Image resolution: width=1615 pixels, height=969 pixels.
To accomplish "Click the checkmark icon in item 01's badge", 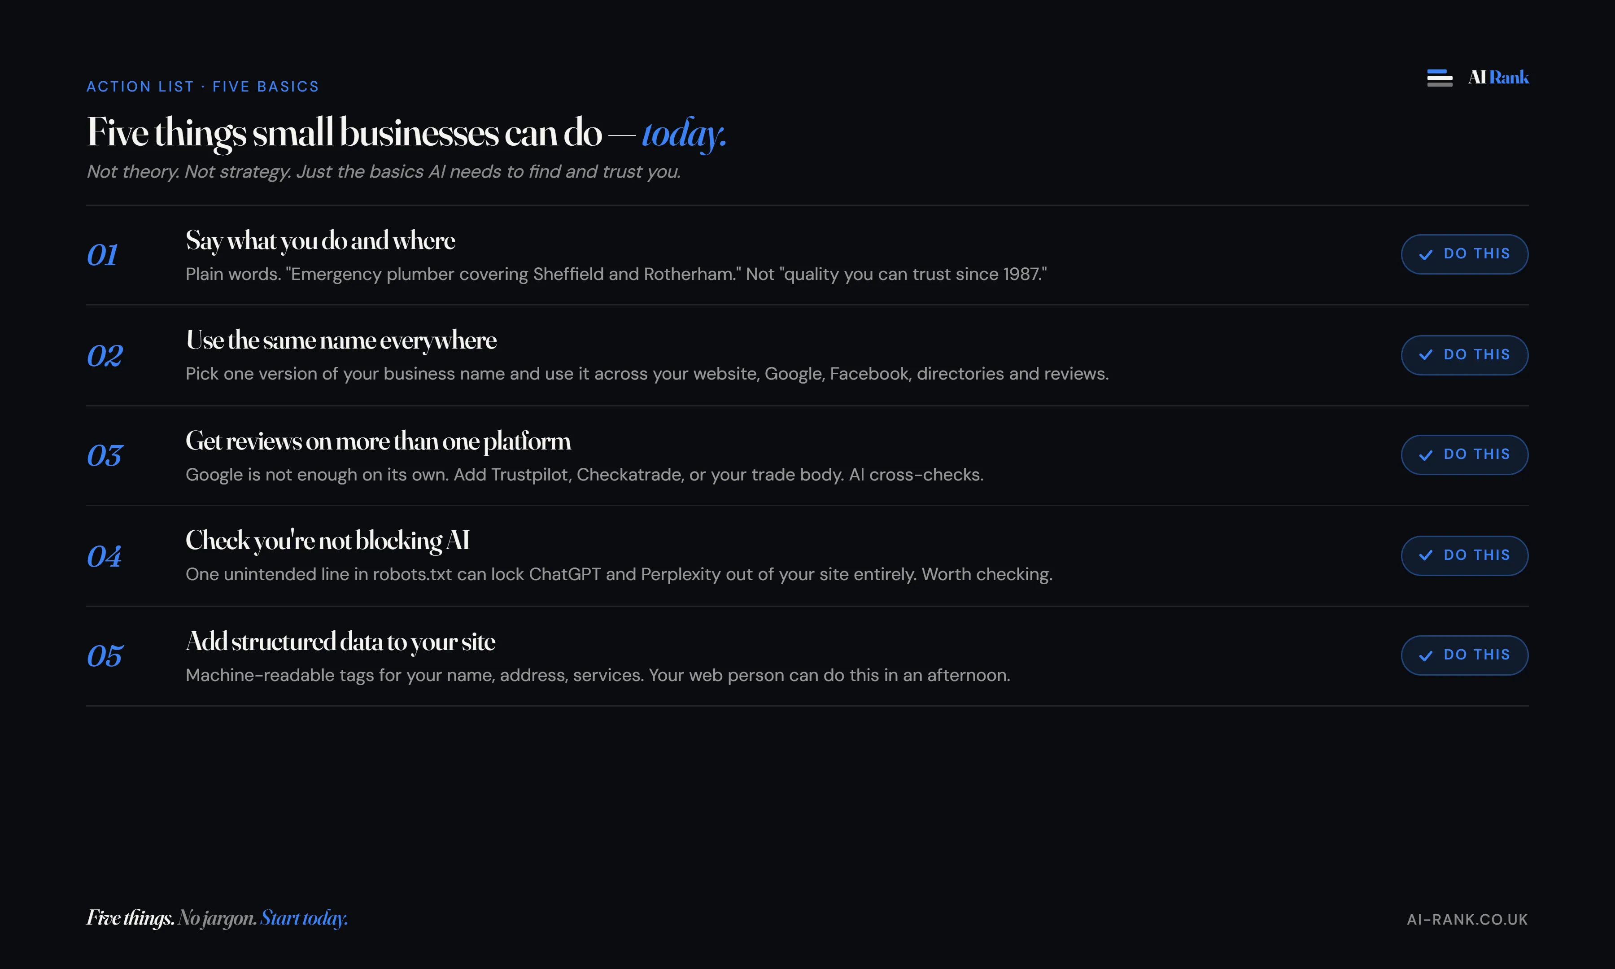I will (1426, 254).
